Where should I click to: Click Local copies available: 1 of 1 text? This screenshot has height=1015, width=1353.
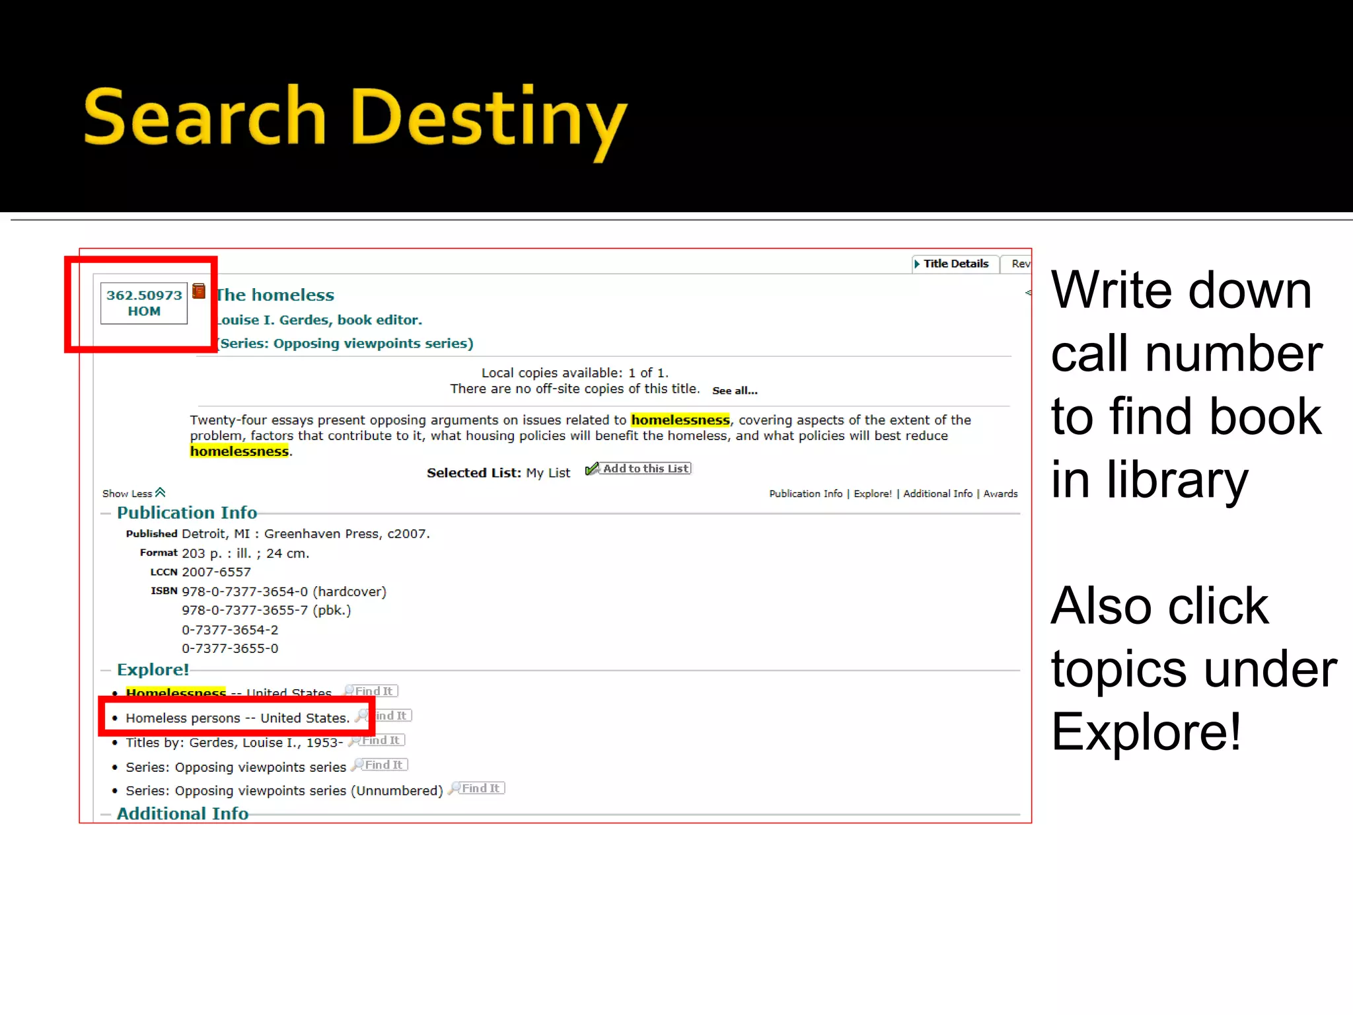coord(575,373)
